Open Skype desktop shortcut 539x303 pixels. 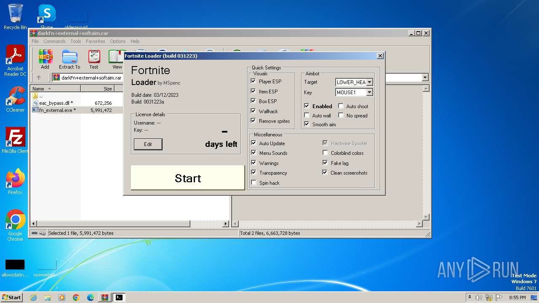click(x=46, y=16)
